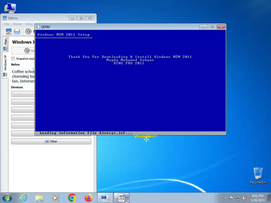Image resolution: width=271 pixels, height=203 pixels.
Task: Switch to the QEMU taskbar button
Action: point(121,198)
